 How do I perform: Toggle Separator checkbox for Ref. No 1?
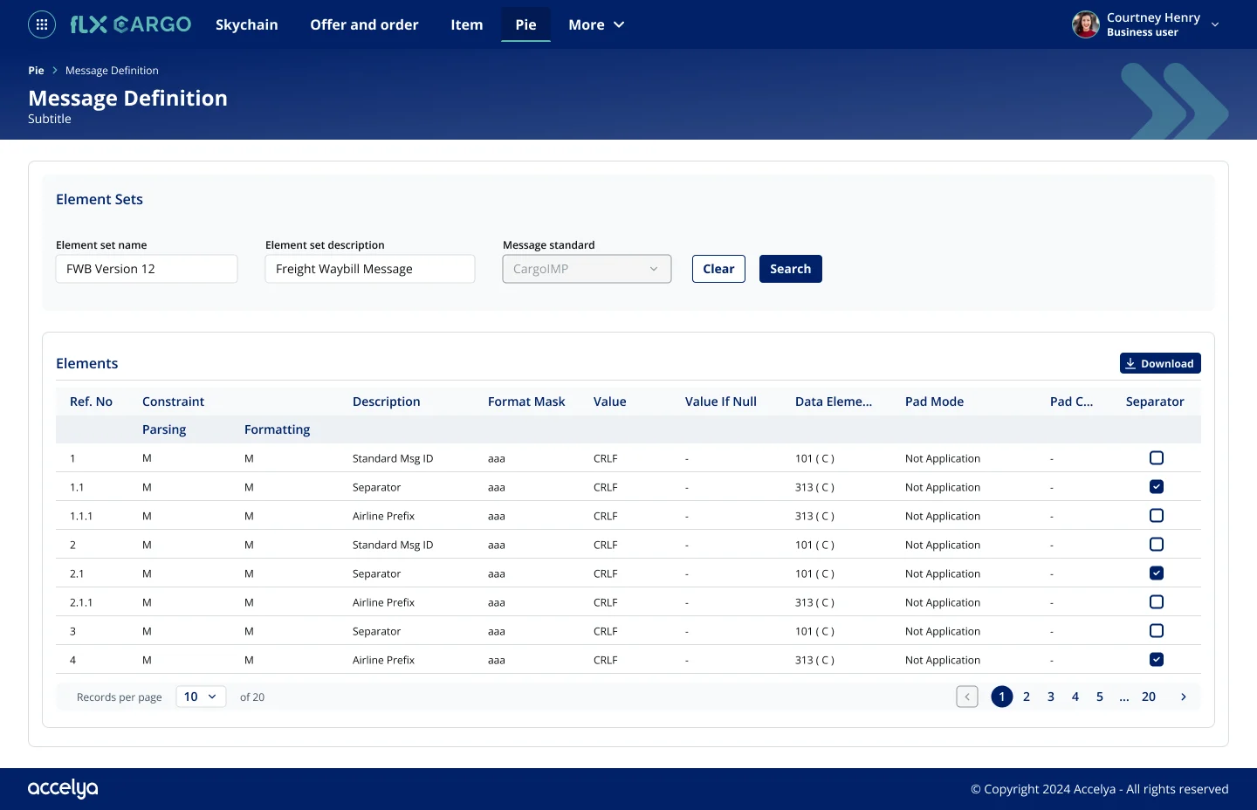(x=1157, y=458)
